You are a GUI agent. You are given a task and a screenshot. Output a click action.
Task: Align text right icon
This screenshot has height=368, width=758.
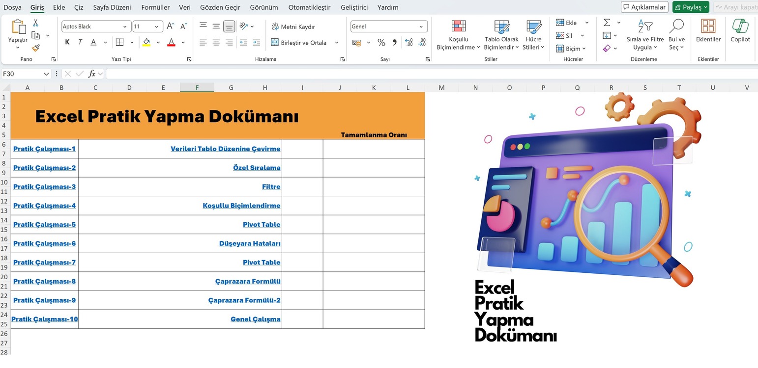coord(229,42)
